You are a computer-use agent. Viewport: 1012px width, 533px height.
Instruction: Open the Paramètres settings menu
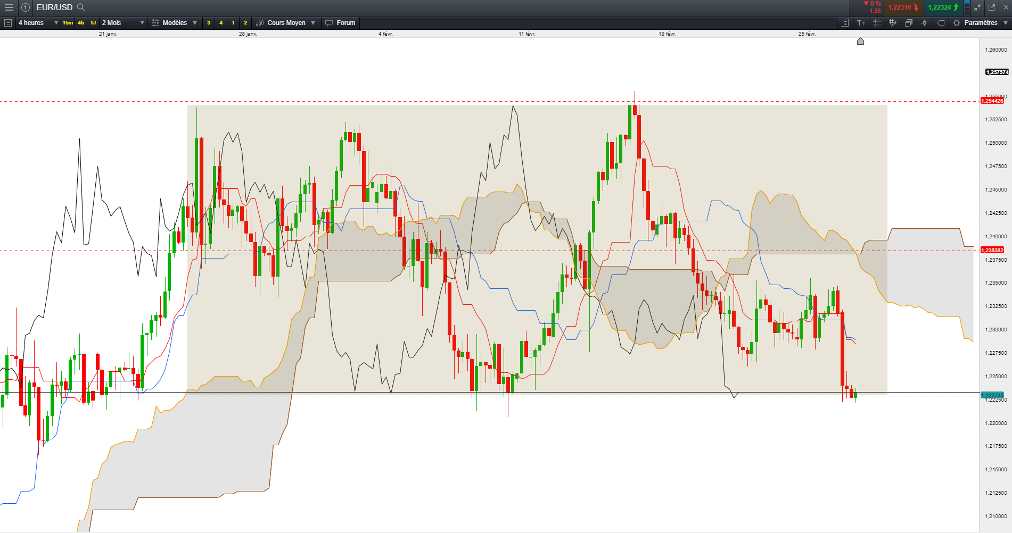pyautogui.click(x=981, y=23)
